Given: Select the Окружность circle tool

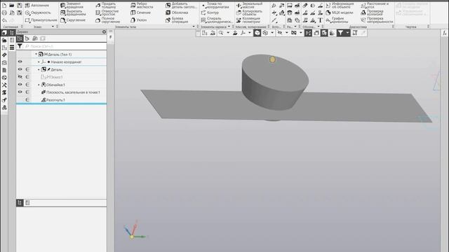Looking at the screenshot, I should pos(38,13).
